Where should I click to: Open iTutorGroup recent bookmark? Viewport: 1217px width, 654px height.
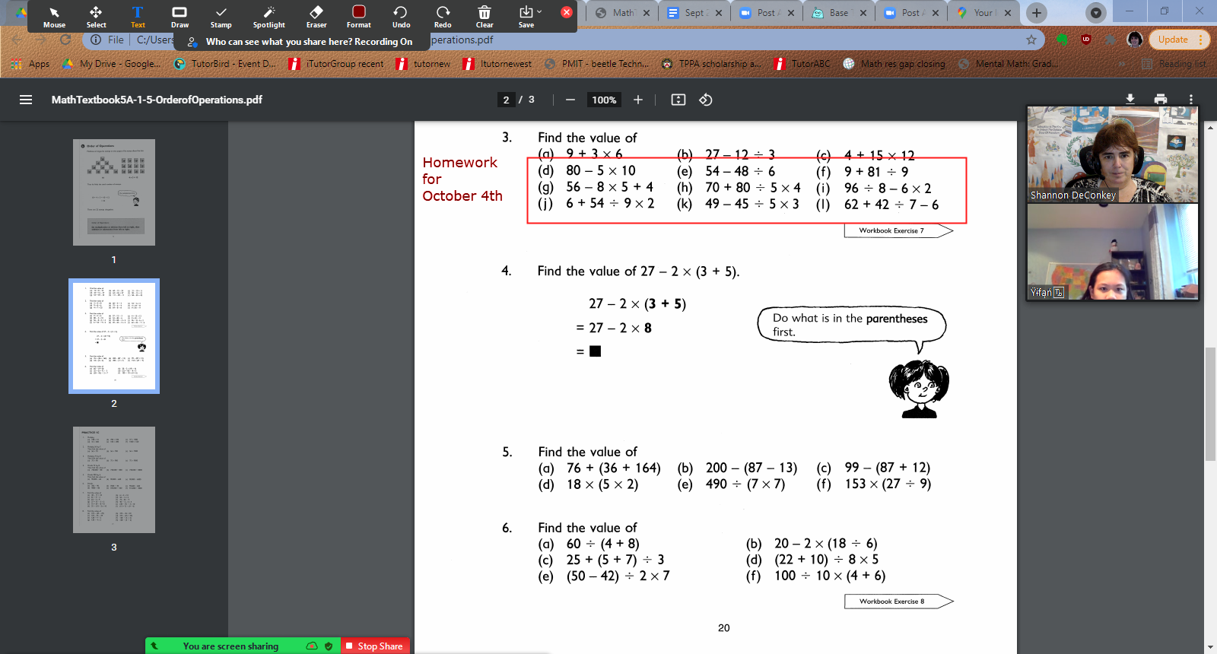[336, 64]
